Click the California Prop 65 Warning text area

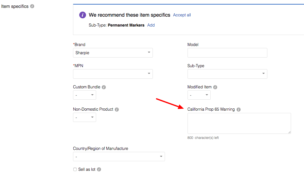tap(239, 123)
